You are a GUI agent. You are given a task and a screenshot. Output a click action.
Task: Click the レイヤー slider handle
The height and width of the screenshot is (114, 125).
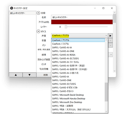click(66, 27)
